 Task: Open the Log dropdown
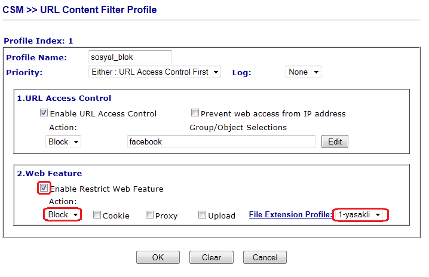click(x=303, y=72)
